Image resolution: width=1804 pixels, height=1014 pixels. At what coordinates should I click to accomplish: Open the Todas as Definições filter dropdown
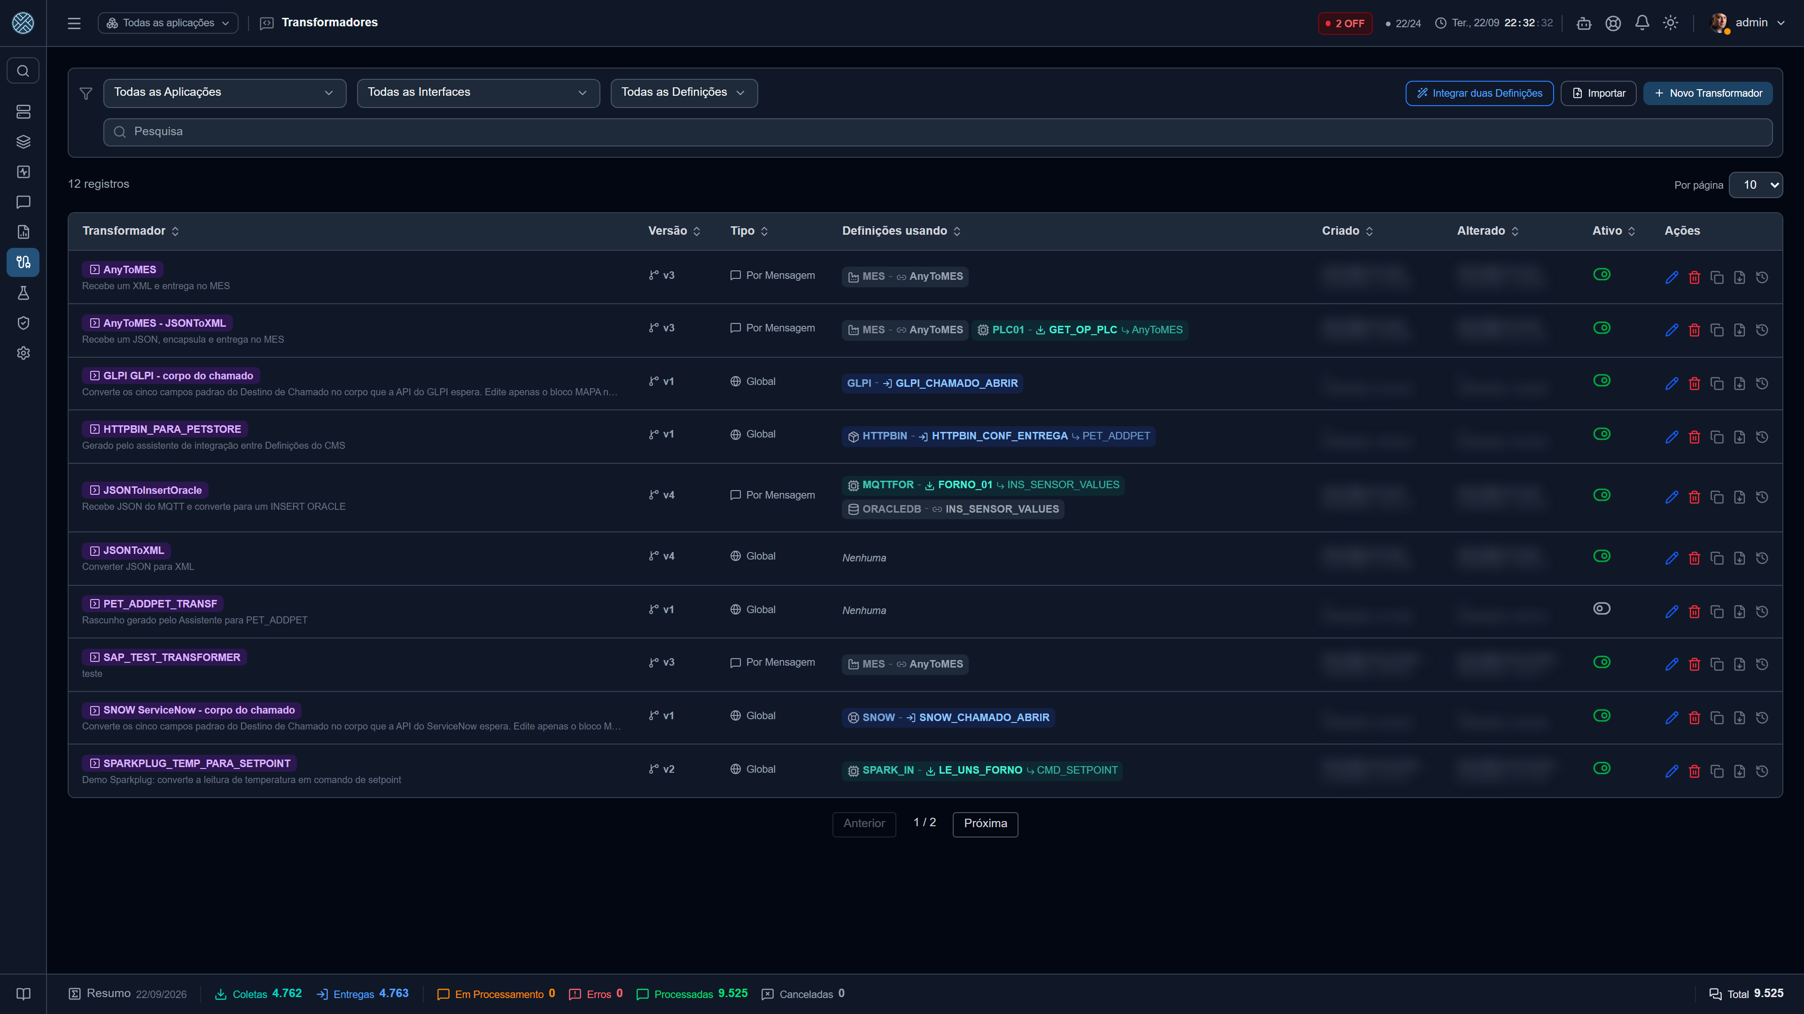pyautogui.click(x=684, y=93)
